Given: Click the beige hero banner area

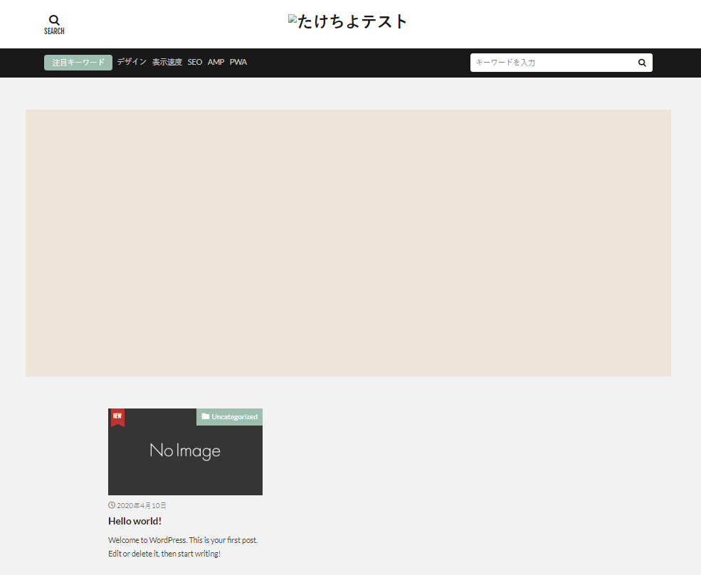Looking at the screenshot, I should pyautogui.click(x=348, y=243).
